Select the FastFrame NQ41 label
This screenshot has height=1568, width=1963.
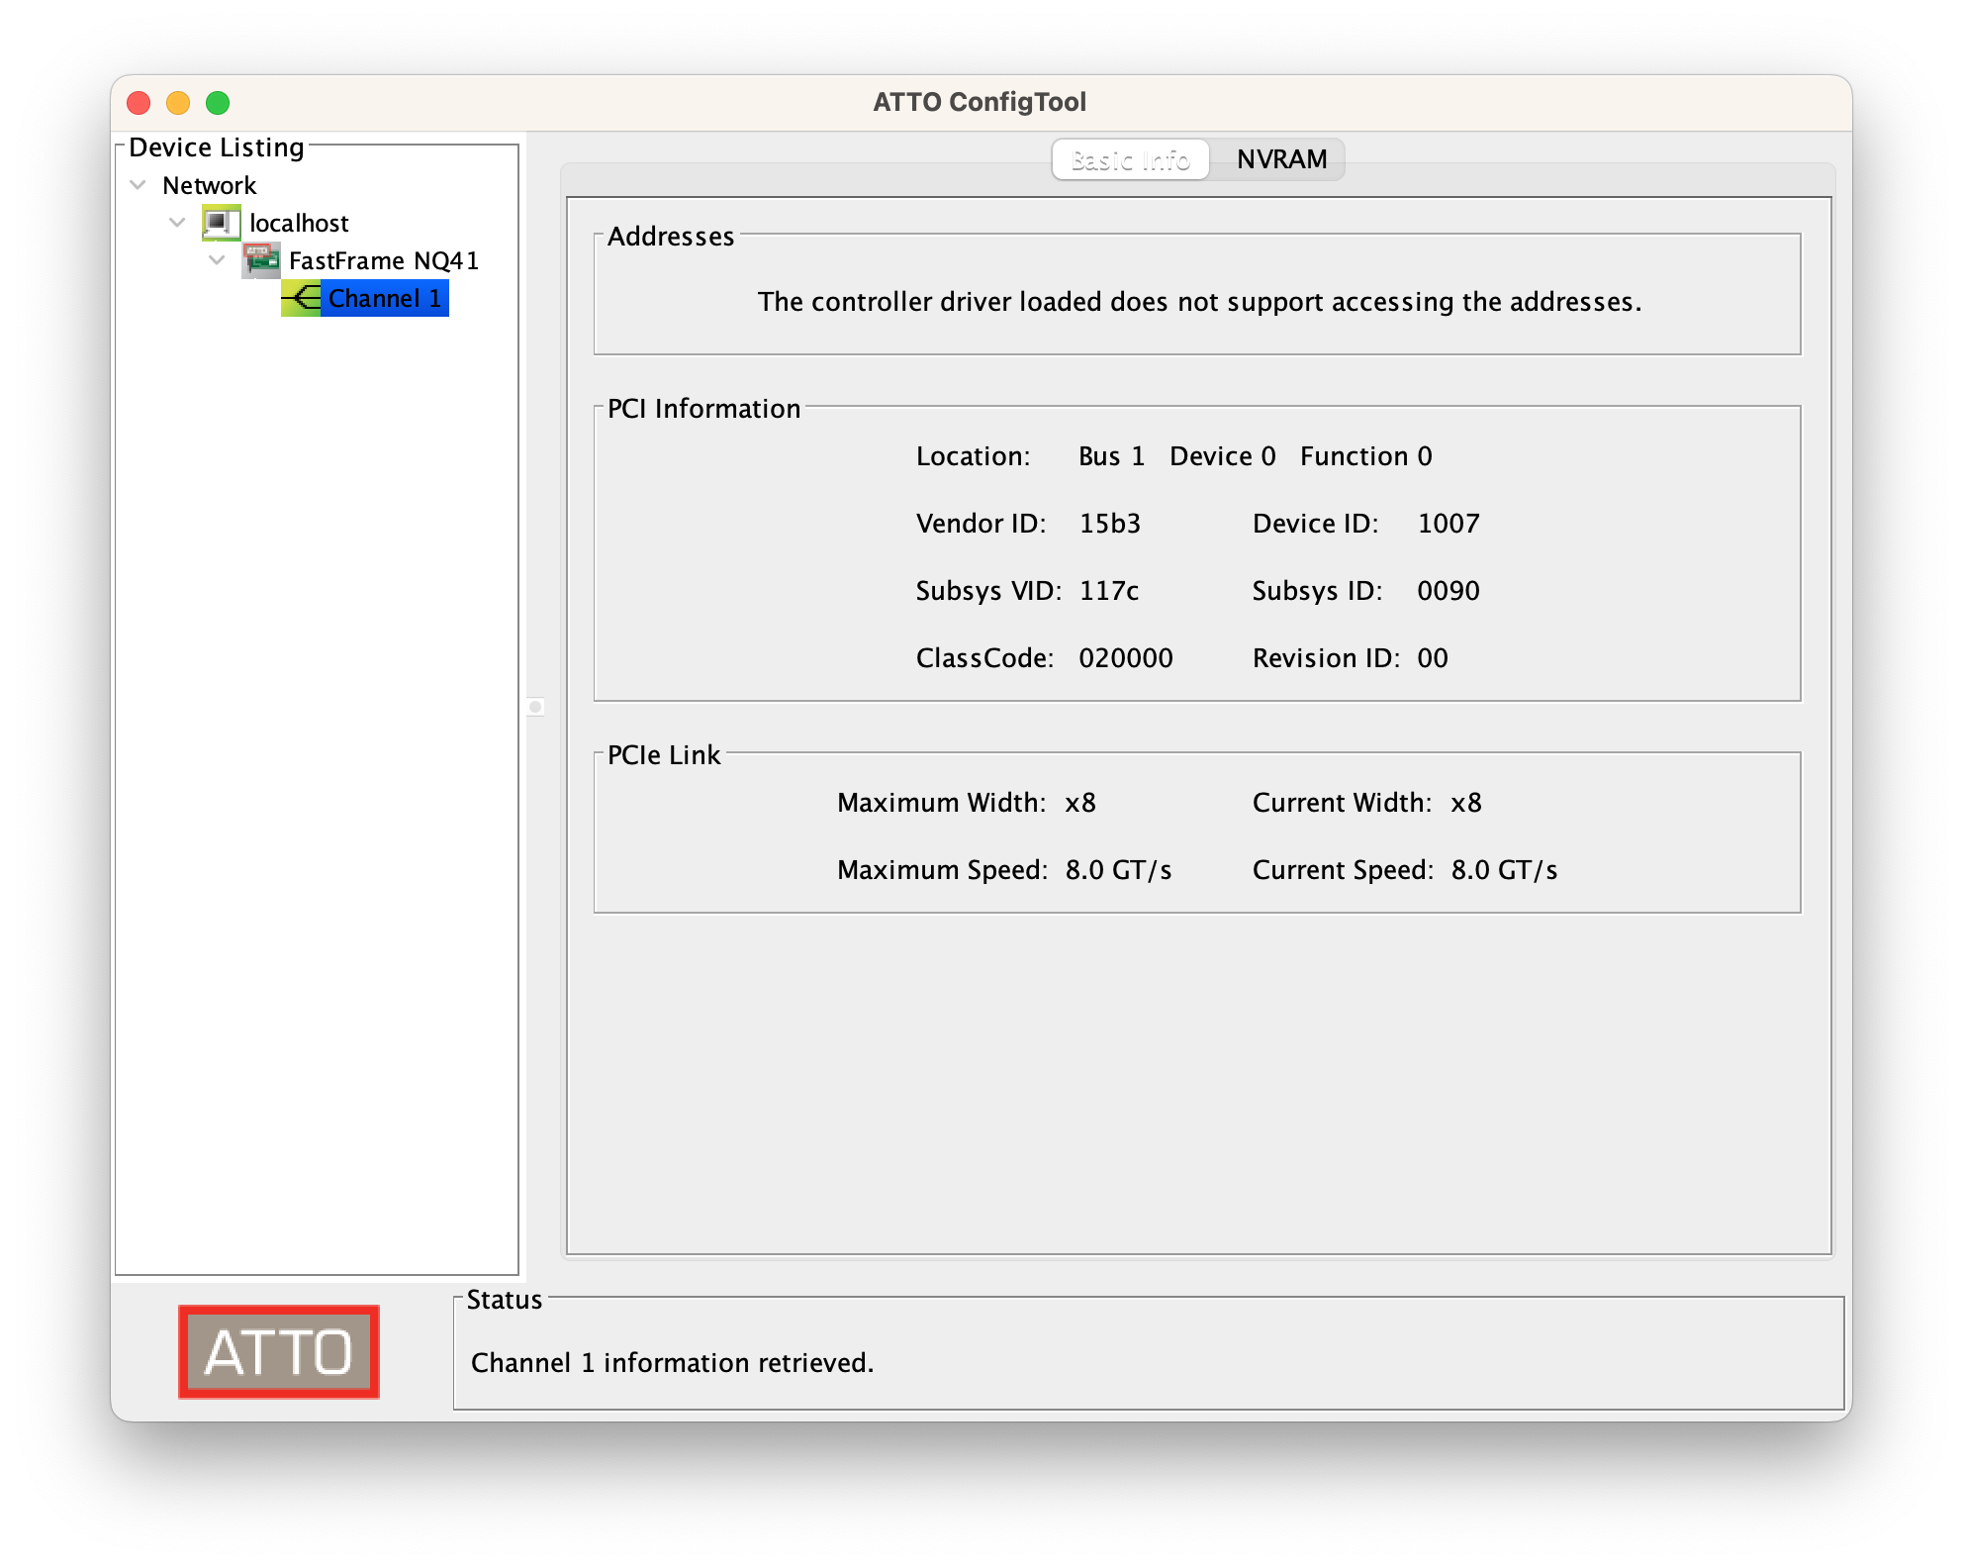(x=384, y=260)
